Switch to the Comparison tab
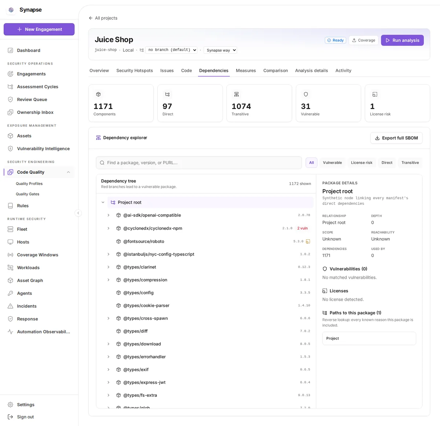 click(x=275, y=71)
